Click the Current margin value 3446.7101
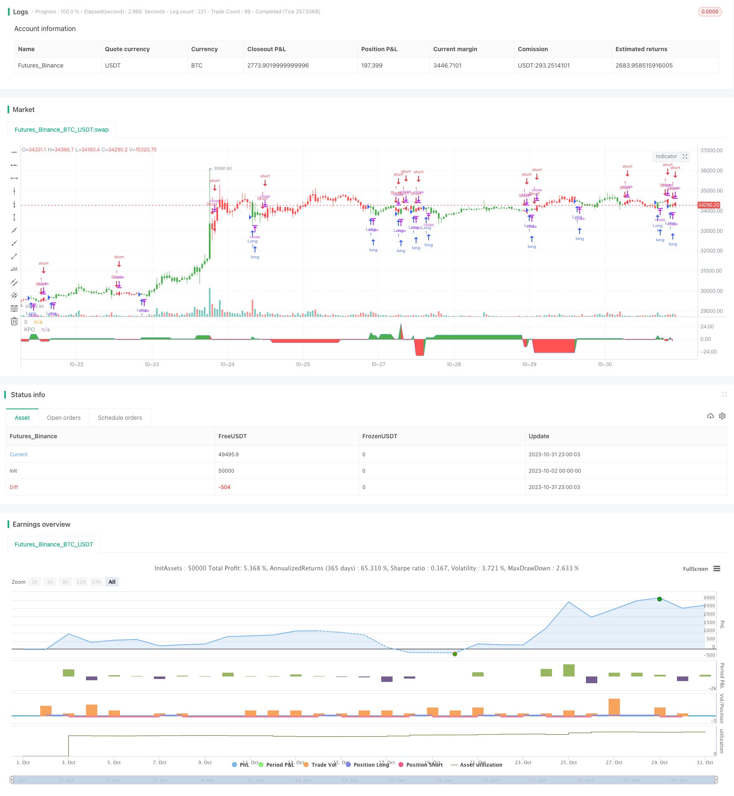The height and width of the screenshot is (796, 734). click(447, 65)
